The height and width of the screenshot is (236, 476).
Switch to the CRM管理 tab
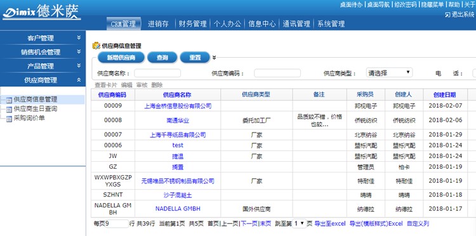[x=124, y=23]
